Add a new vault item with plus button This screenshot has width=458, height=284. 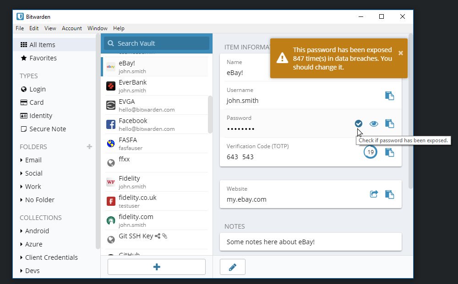click(x=157, y=267)
